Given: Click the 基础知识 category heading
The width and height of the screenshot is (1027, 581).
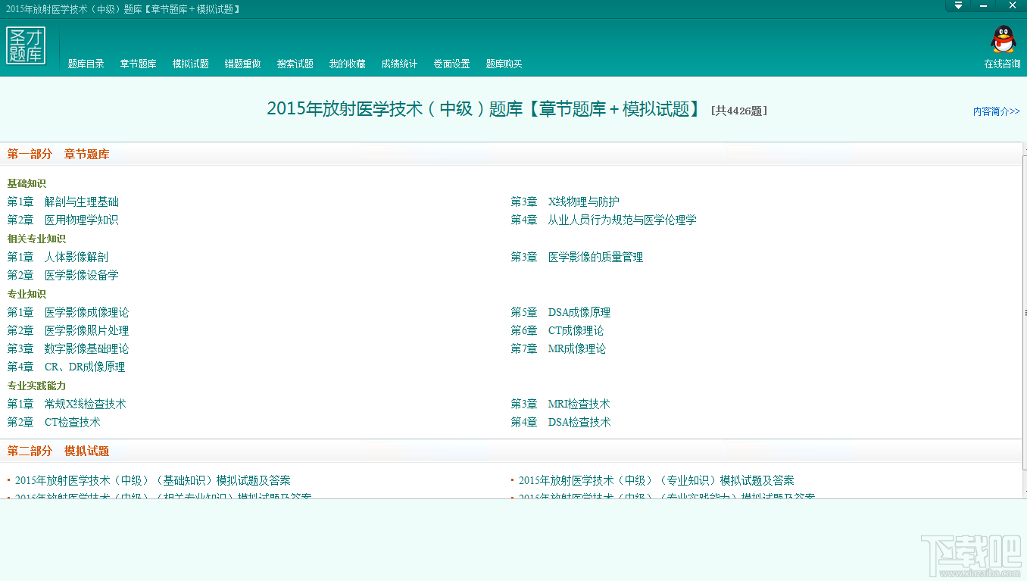Looking at the screenshot, I should pos(27,183).
